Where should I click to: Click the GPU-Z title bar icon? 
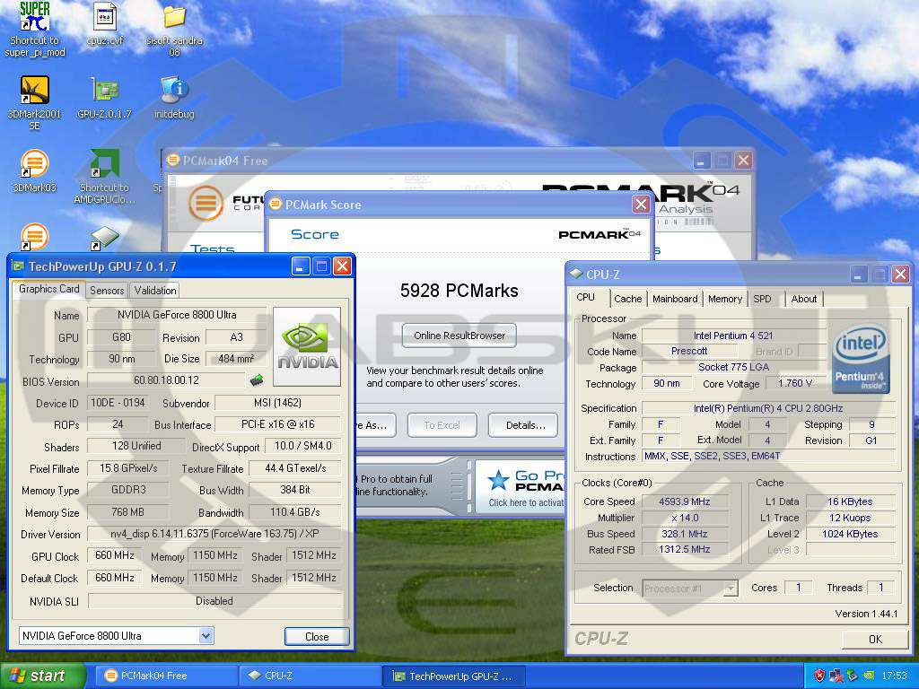18,266
